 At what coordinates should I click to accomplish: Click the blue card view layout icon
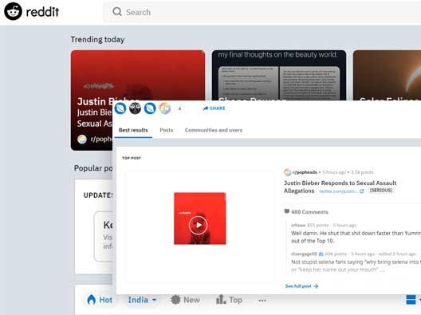point(411,300)
